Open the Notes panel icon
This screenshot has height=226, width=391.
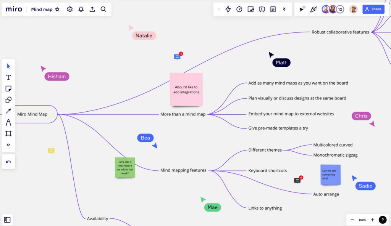coord(273,9)
